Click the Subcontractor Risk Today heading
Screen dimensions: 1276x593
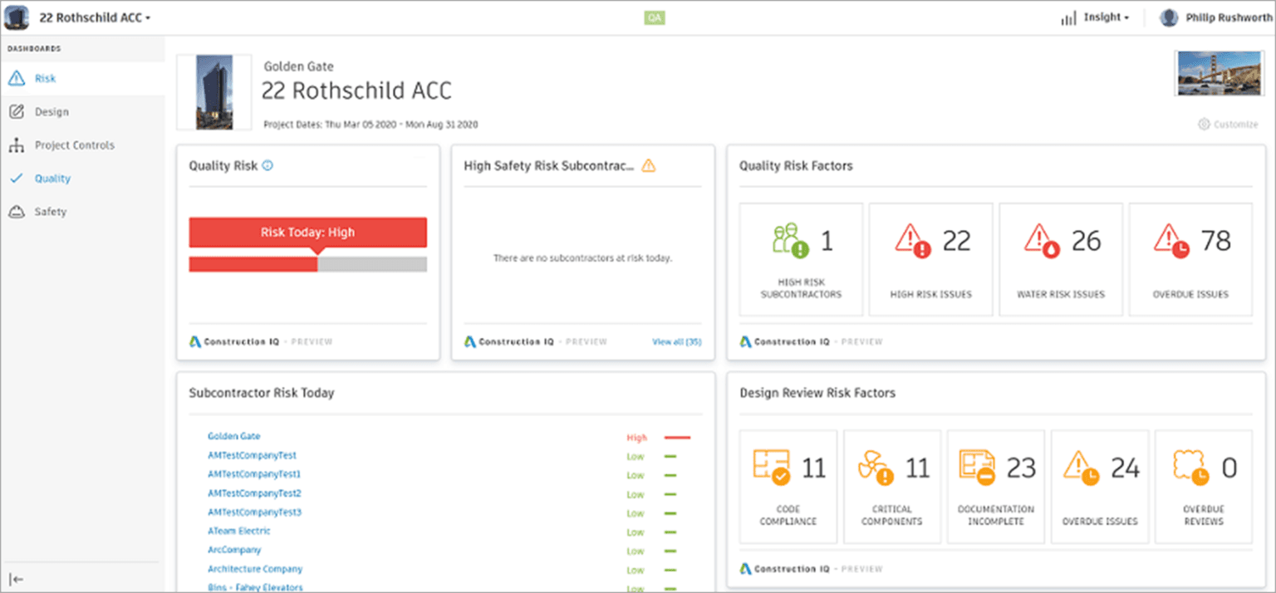[262, 393]
